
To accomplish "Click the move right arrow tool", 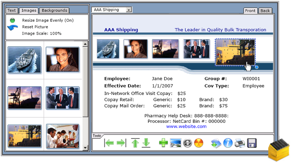I will click(121, 143).
